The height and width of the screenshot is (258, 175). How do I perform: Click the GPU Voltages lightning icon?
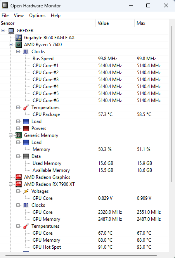point(26,191)
